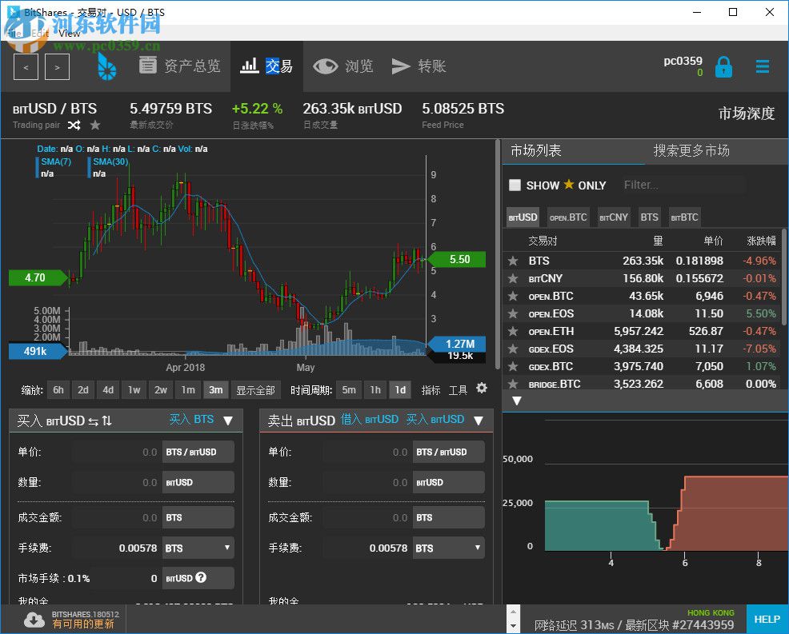The height and width of the screenshot is (634, 789).
Task: Click the update available download icon
Action: pyautogui.click(x=34, y=619)
